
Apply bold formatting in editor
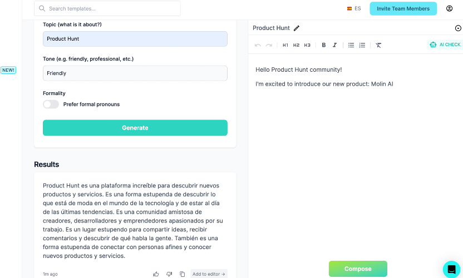coord(324,45)
